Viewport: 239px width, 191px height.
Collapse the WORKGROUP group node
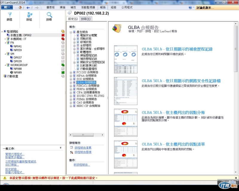[5, 65]
